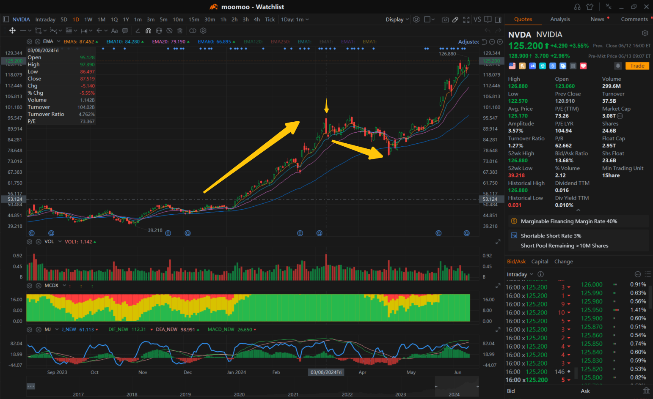This screenshot has height=399, width=653.
Task: Open EMA indicator settings gear
Action: coord(29,41)
